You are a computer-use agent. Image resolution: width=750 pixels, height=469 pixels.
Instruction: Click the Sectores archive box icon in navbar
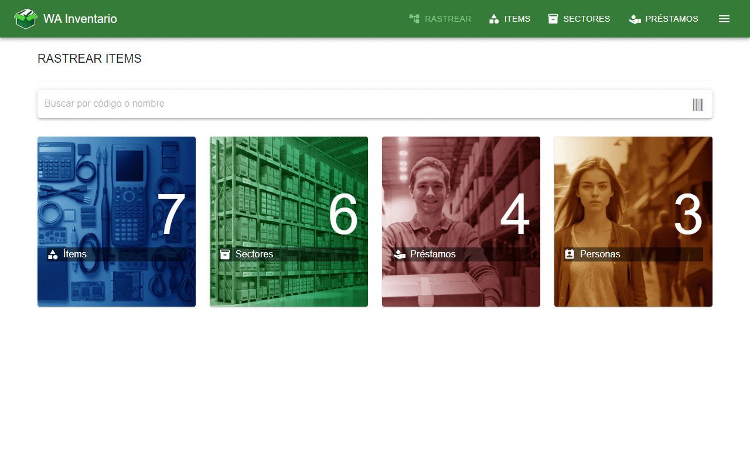(x=553, y=19)
